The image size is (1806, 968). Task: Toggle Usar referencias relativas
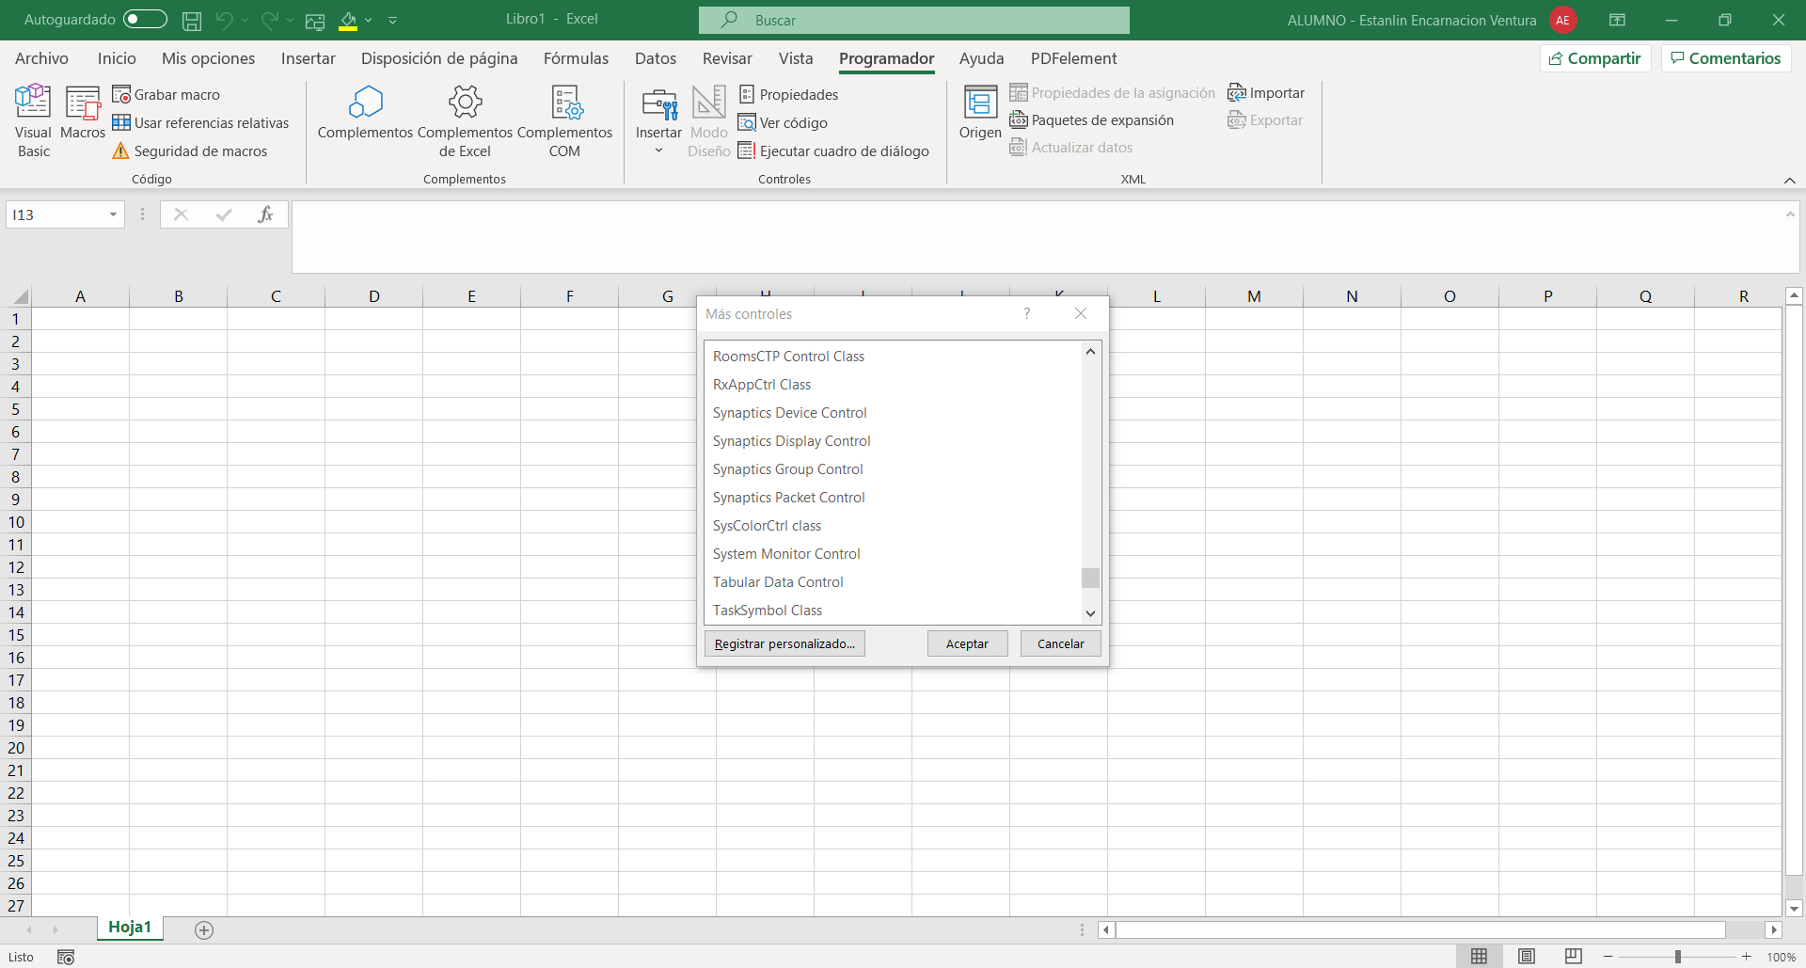tap(200, 122)
